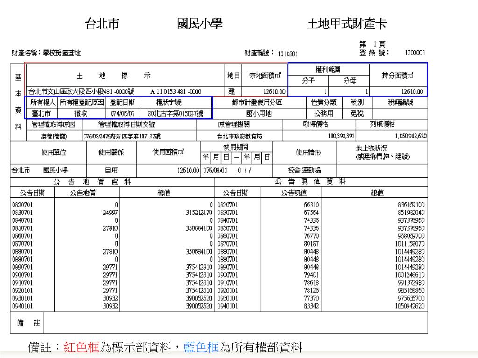Select the usage start date 076/08/01
This screenshot has width=478, height=358.
coord(215,171)
